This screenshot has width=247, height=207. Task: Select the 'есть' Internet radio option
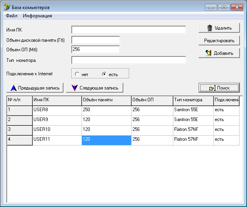pyautogui.click(x=104, y=74)
